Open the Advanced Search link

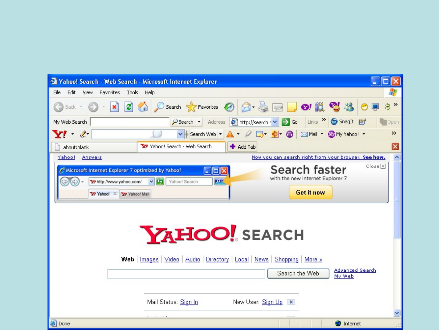coord(355,270)
